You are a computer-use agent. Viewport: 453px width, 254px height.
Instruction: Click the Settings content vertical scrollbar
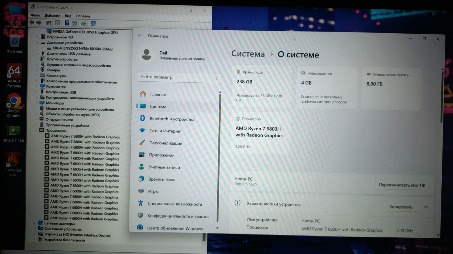pos(442,97)
